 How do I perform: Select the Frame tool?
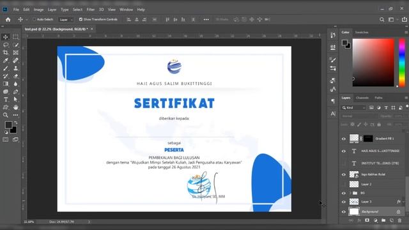[x=15, y=52]
